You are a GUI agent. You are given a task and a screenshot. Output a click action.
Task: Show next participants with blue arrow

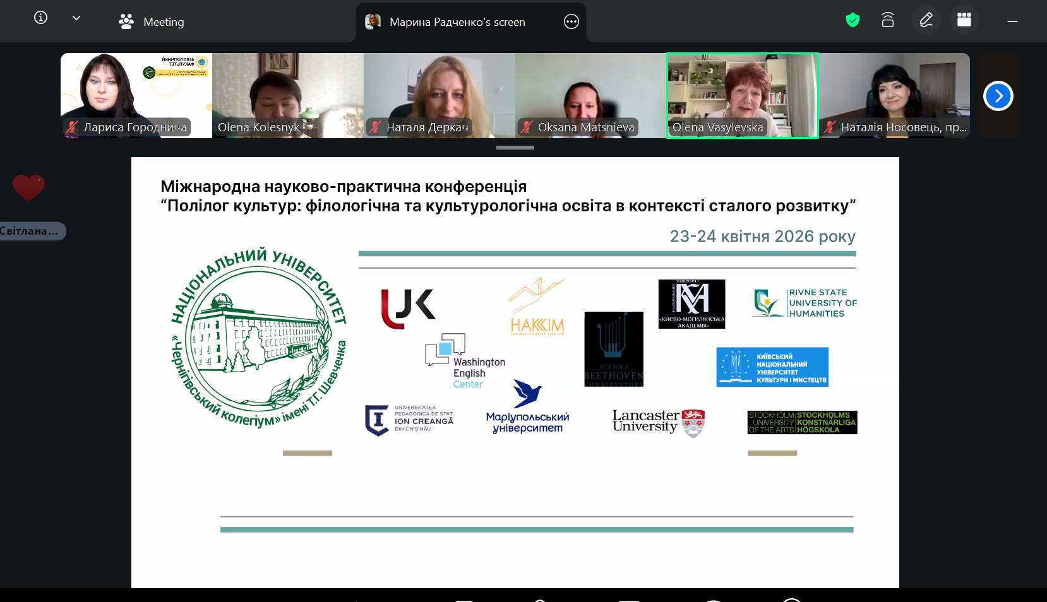click(998, 96)
